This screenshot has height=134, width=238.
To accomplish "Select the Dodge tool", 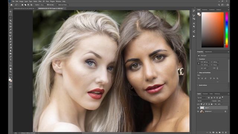I will [x=10, y=54].
